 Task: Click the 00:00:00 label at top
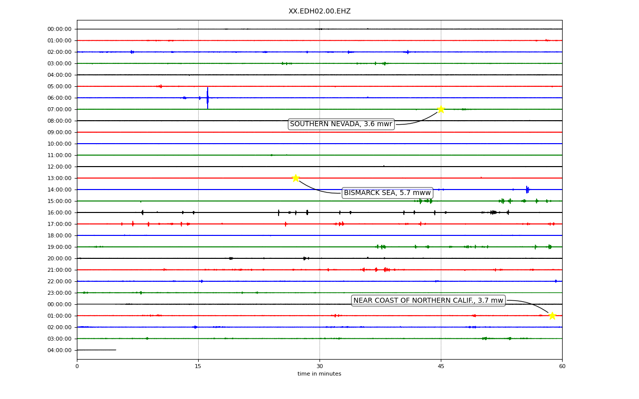click(x=59, y=29)
